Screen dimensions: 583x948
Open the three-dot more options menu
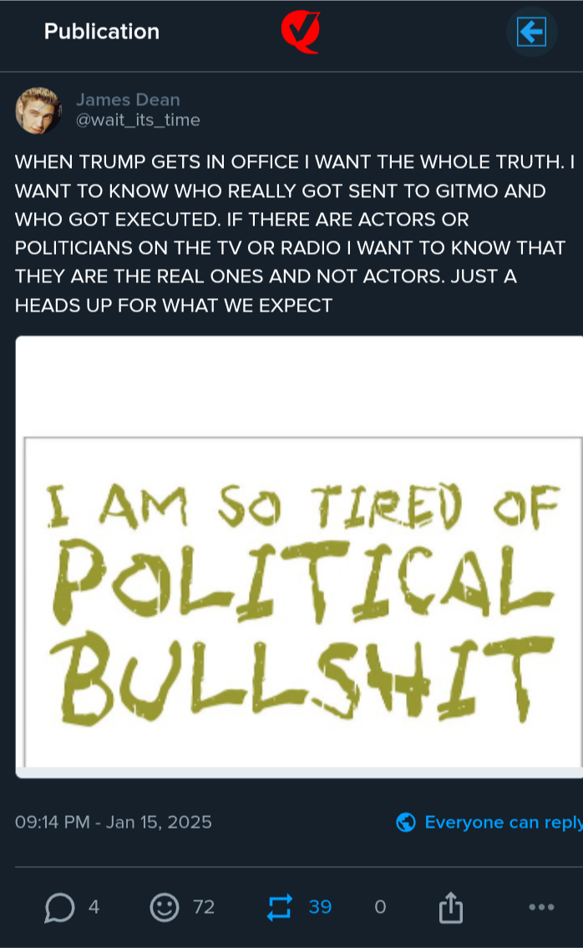click(x=541, y=907)
